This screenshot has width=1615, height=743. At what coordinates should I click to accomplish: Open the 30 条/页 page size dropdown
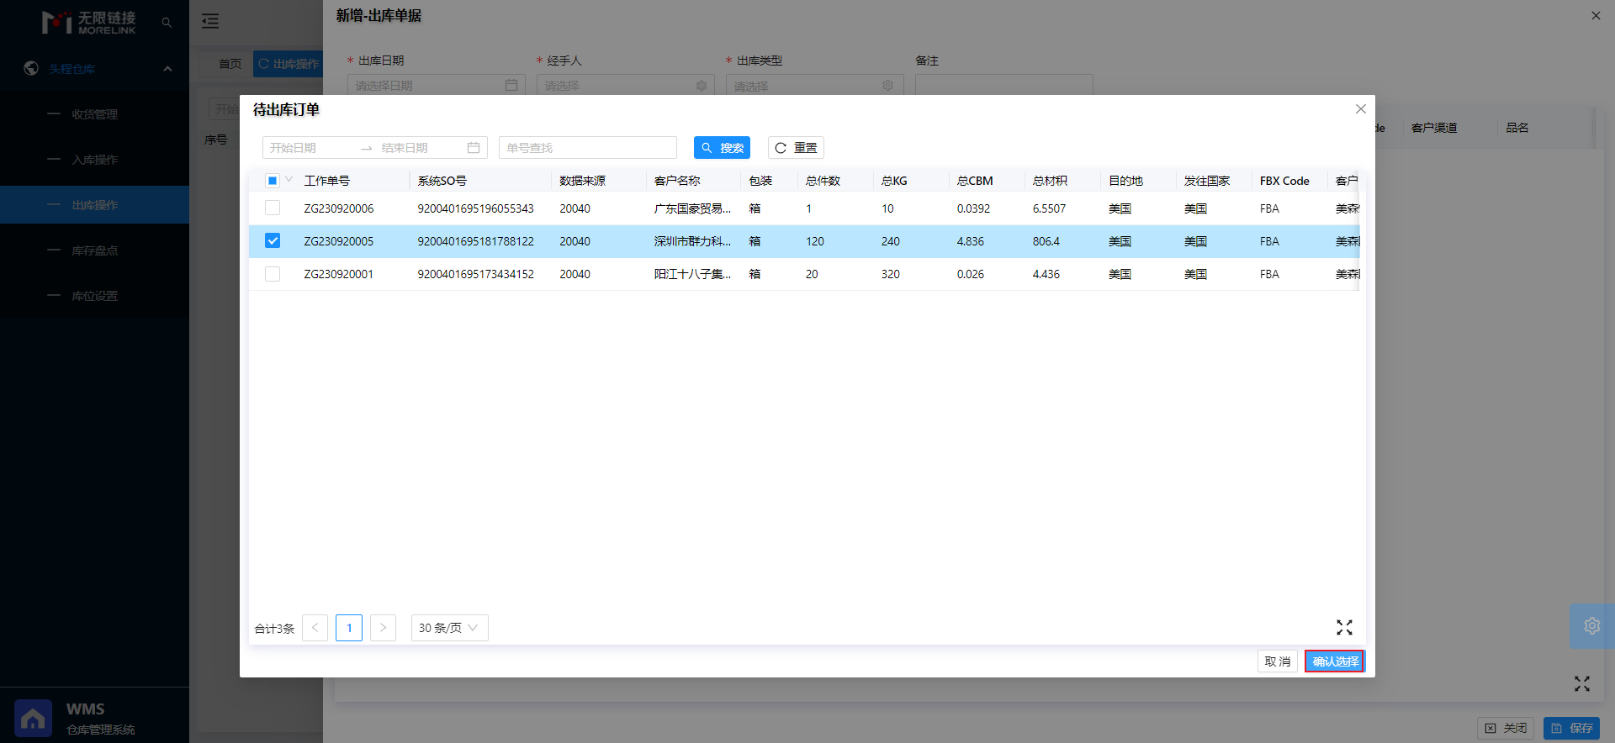(449, 628)
